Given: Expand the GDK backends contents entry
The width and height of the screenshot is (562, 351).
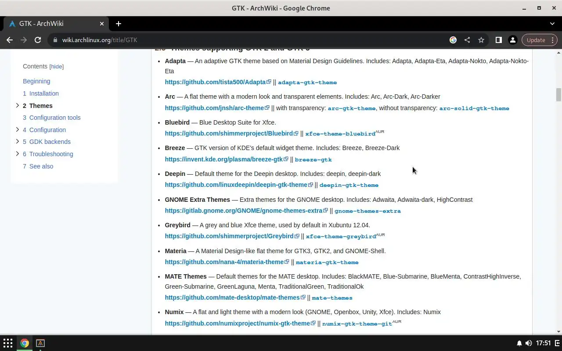Looking at the screenshot, I should click(x=17, y=141).
